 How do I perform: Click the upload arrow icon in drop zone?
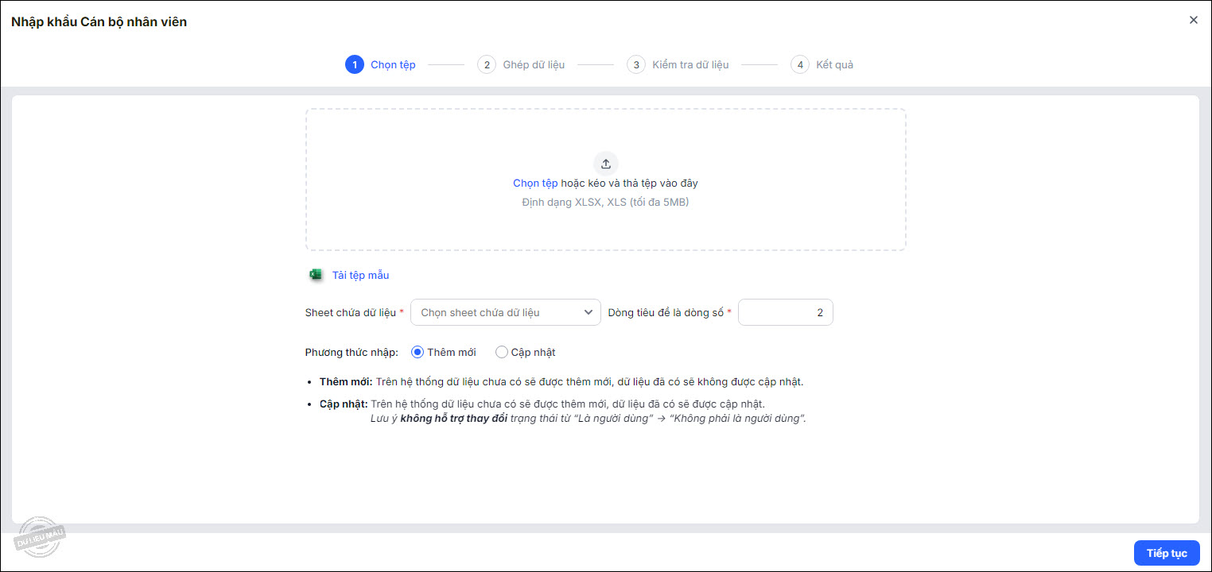click(605, 164)
